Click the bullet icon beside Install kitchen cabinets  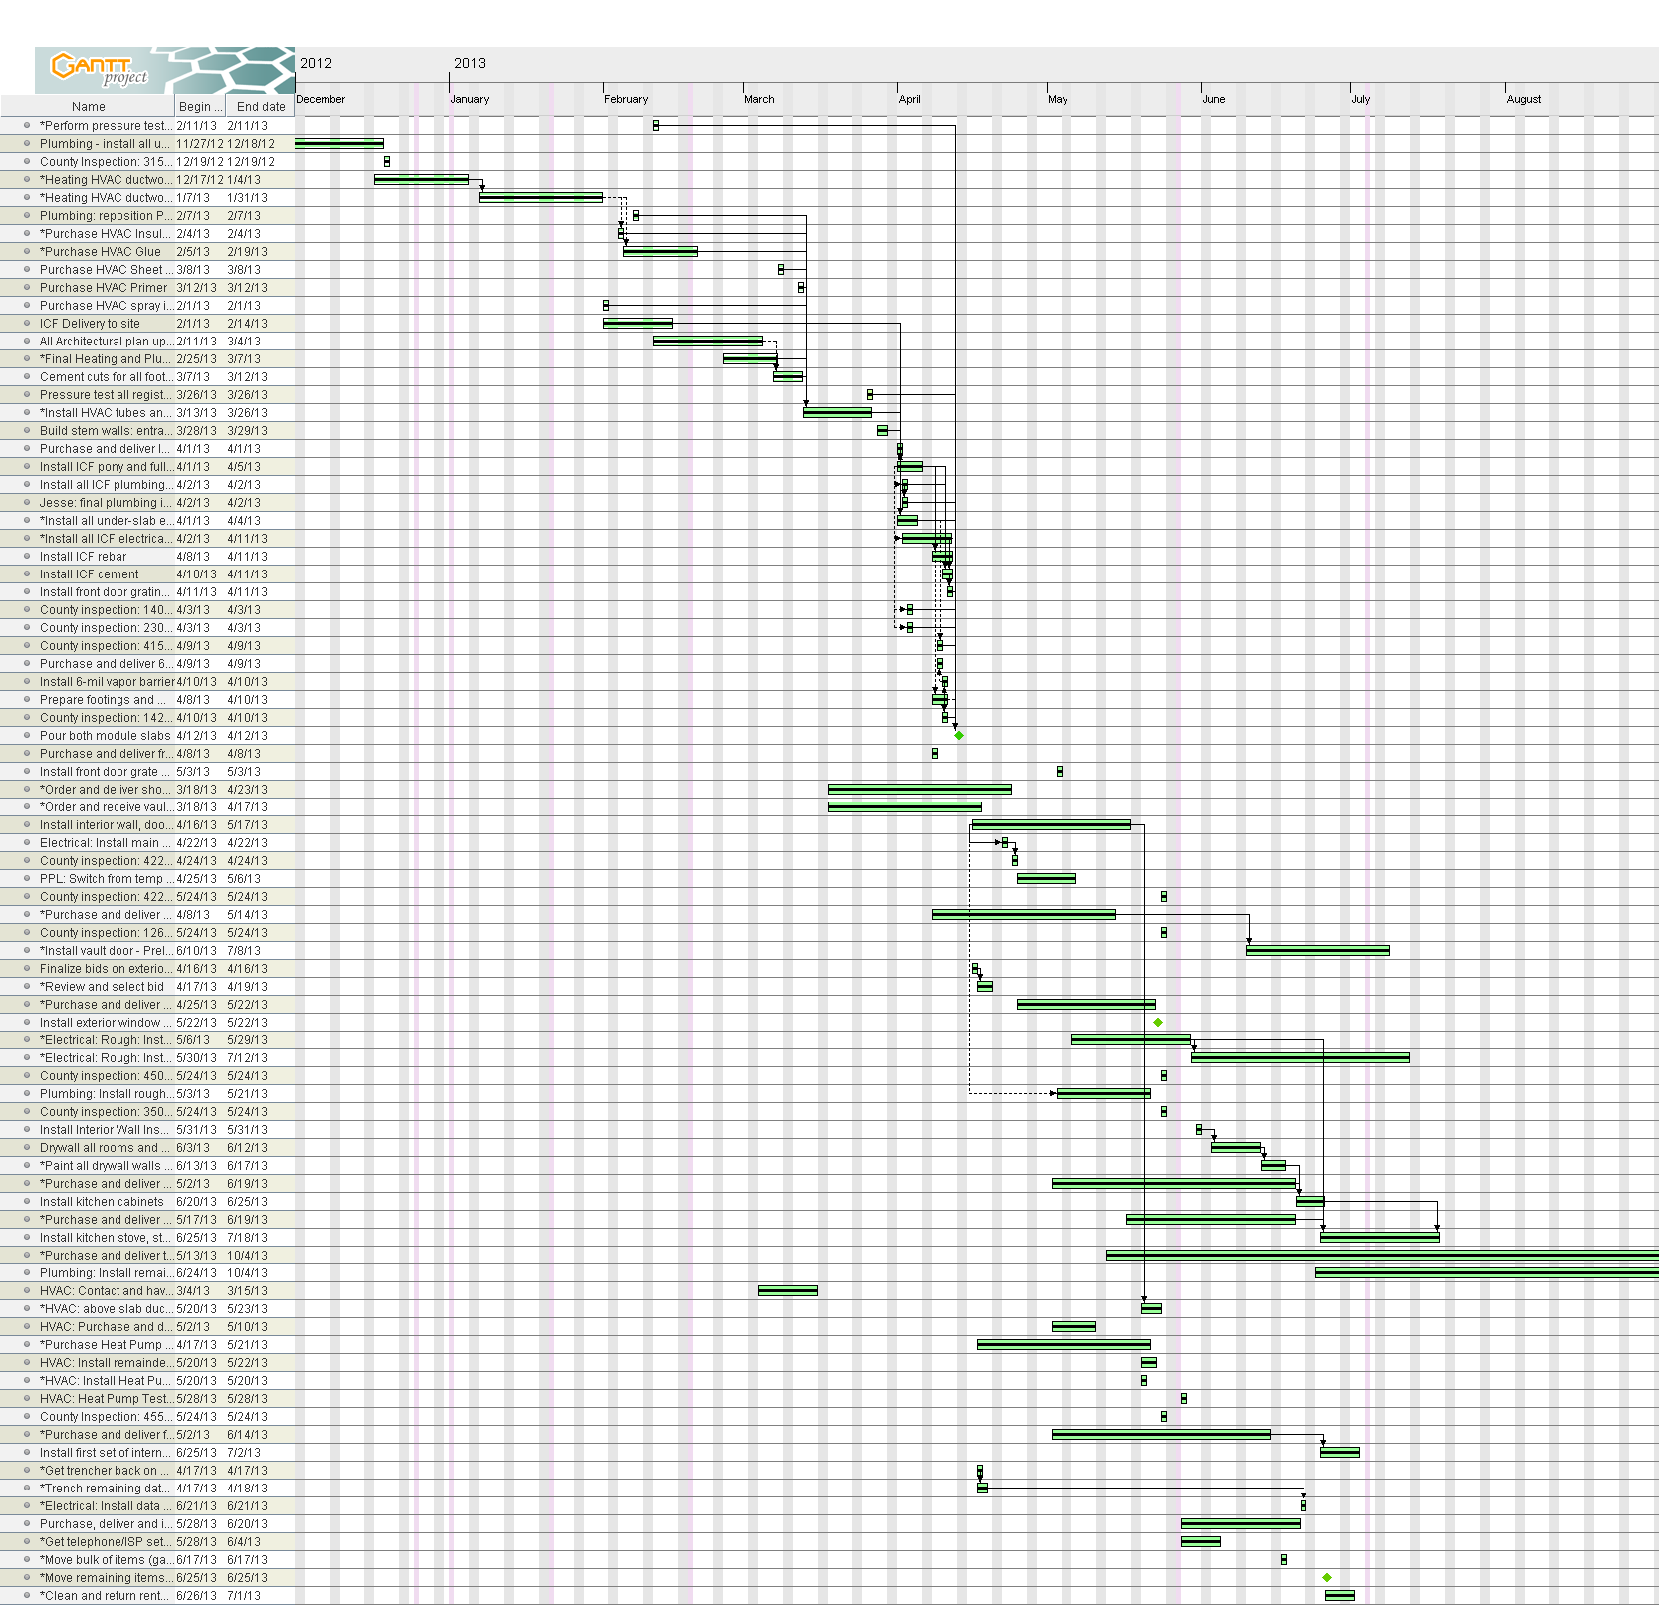click(28, 1202)
